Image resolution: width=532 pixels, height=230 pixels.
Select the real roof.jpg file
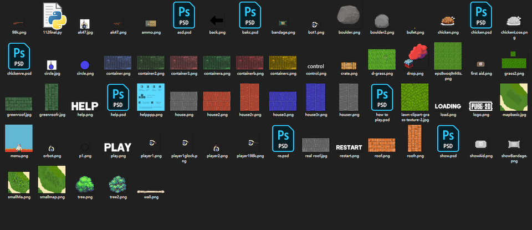tap(315, 145)
